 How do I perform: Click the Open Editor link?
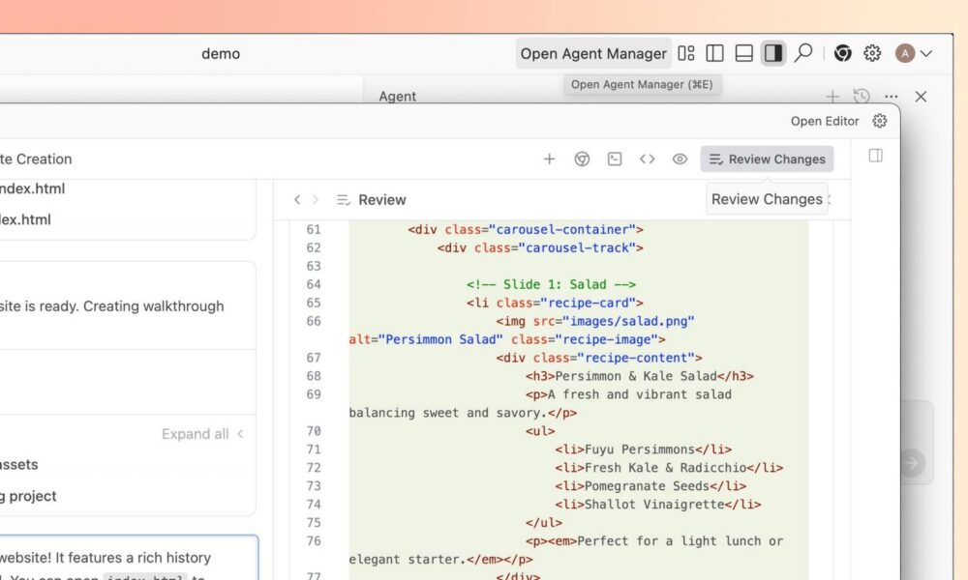pos(825,121)
